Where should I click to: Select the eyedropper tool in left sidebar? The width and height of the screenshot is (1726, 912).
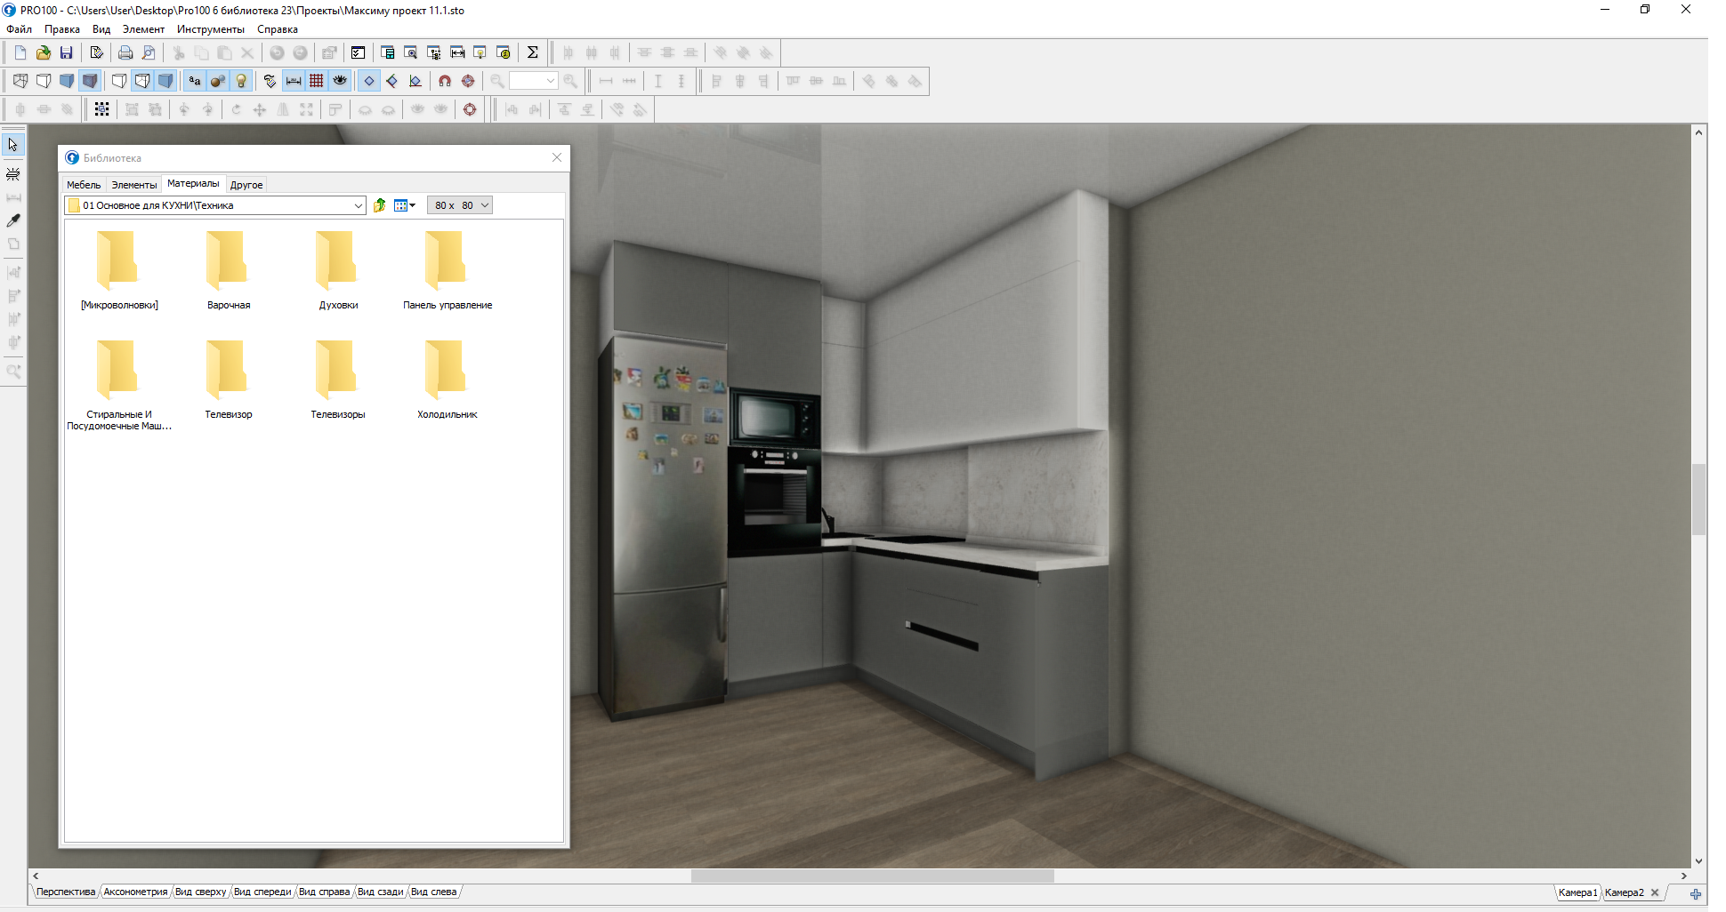tap(13, 220)
